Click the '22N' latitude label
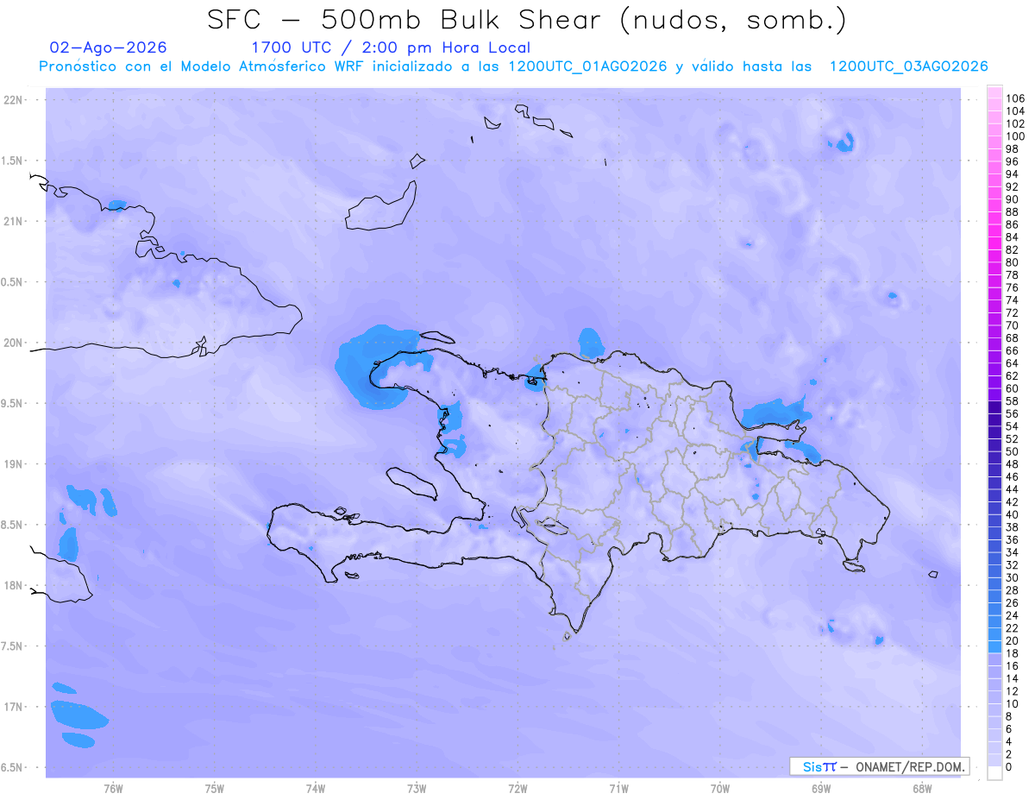The width and height of the screenshot is (1035, 800). point(14,100)
